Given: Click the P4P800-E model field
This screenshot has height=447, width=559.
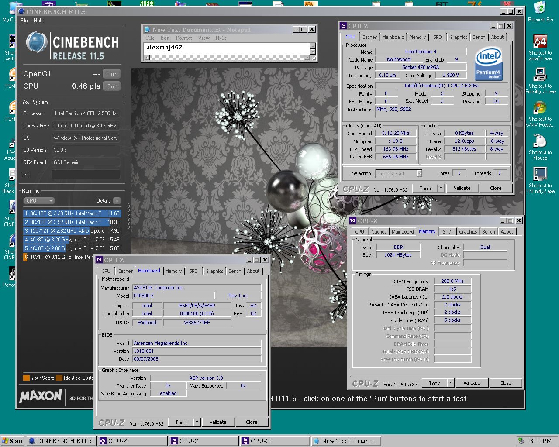Looking at the screenshot, I should (x=173, y=296).
